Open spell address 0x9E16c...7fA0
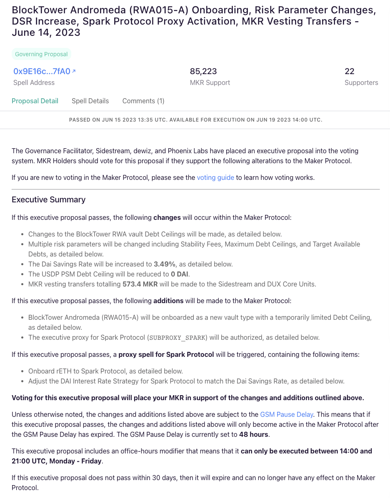 [42, 71]
